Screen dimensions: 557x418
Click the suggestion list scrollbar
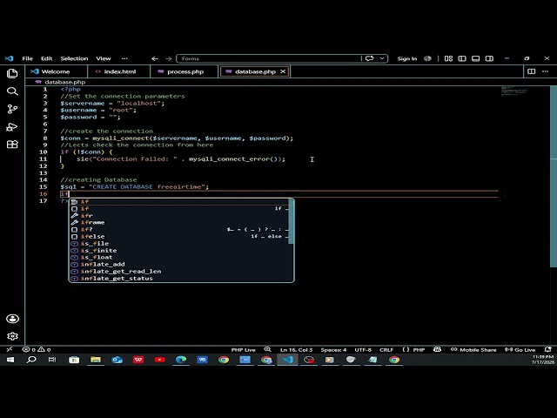[291, 222]
